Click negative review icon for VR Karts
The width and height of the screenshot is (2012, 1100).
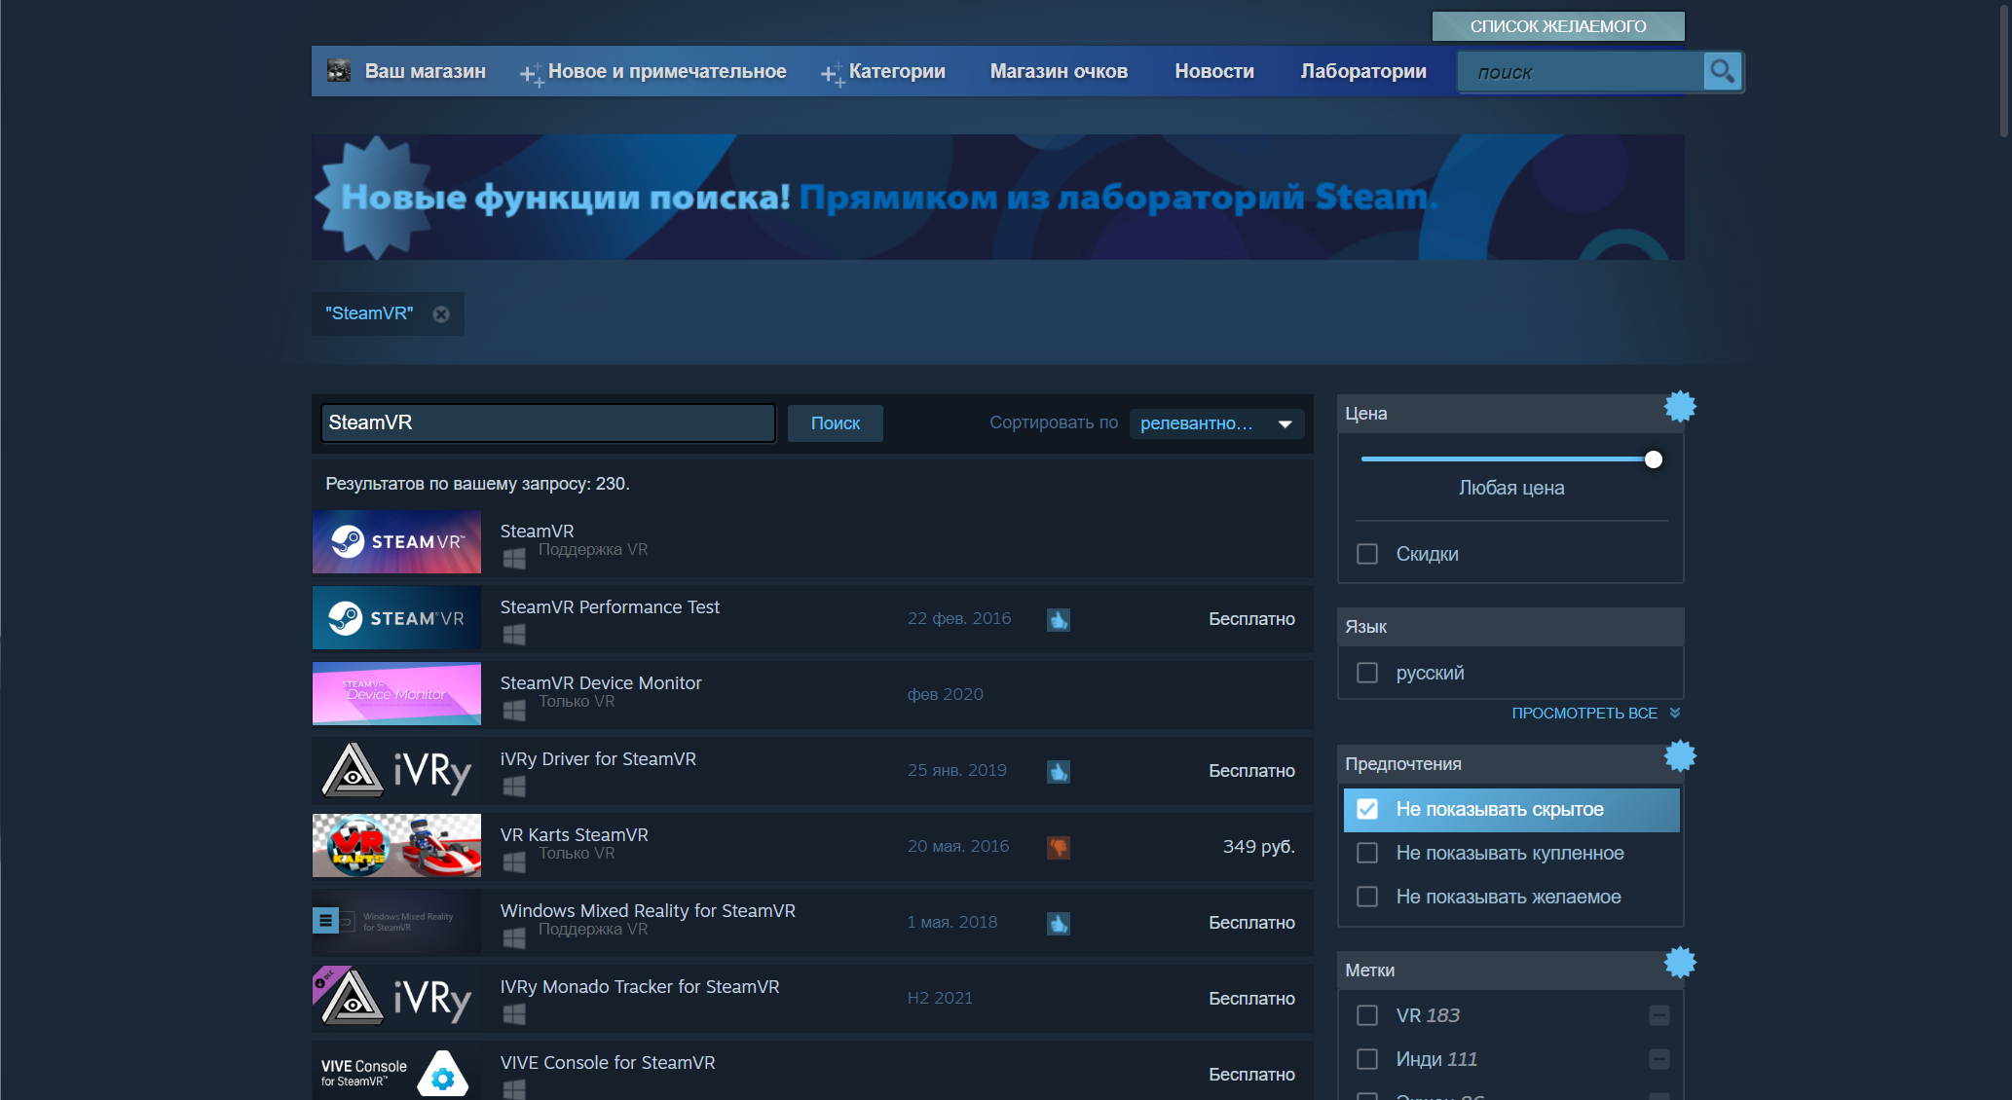click(1059, 847)
